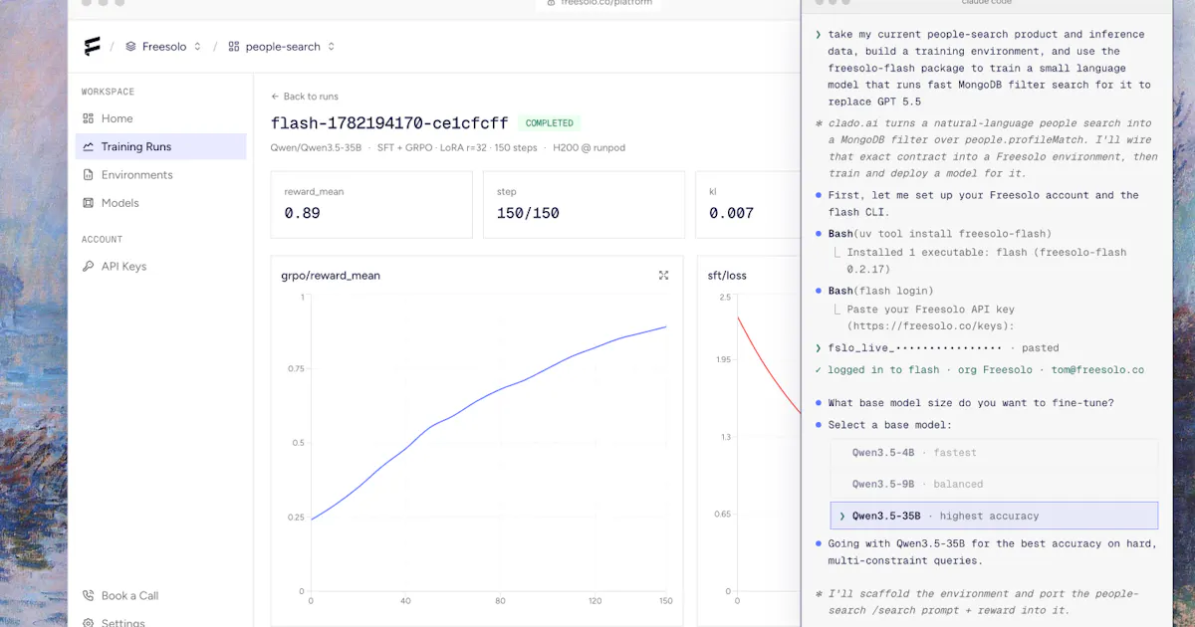Open the Freesolo workspace switcher chevrons
The width and height of the screenshot is (1195, 627).
pos(197,47)
